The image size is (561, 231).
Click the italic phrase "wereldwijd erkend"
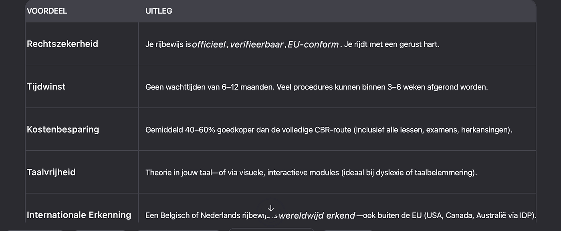[317, 216]
